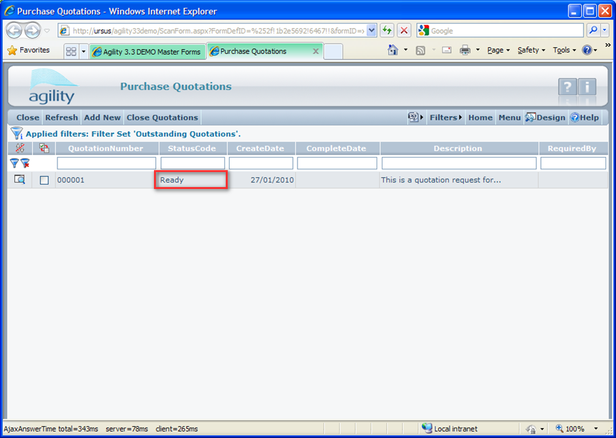The width and height of the screenshot is (616, 438).
Task: Click the Excel export icon
Action: 413,117
